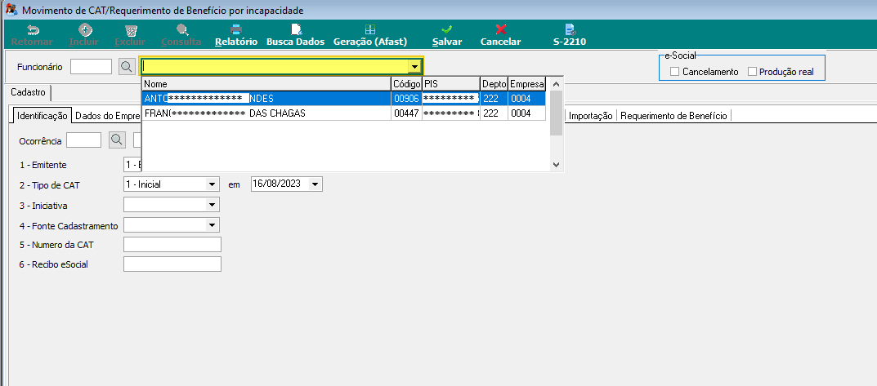Sort list by Nome column header
This screenshot has width=877, height=386.
tap(266, 84)
